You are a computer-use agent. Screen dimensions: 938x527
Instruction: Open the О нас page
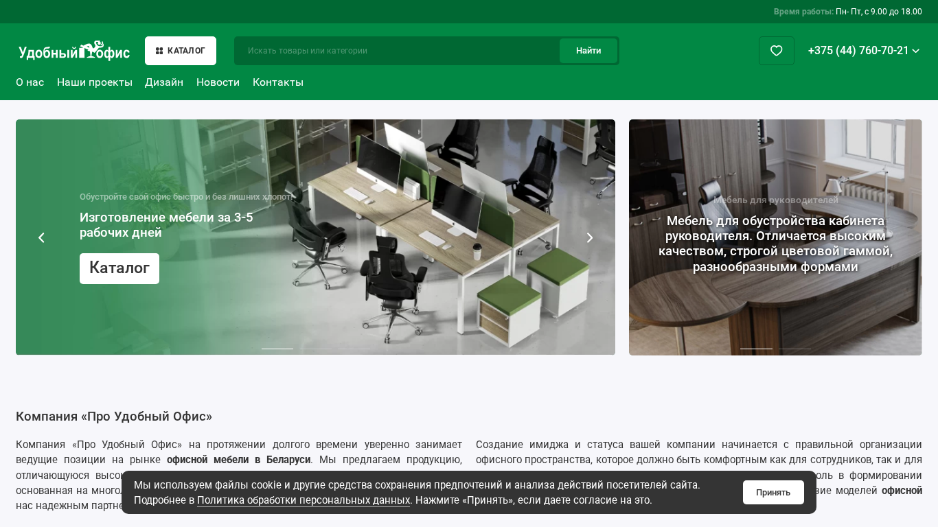[30, 82]
